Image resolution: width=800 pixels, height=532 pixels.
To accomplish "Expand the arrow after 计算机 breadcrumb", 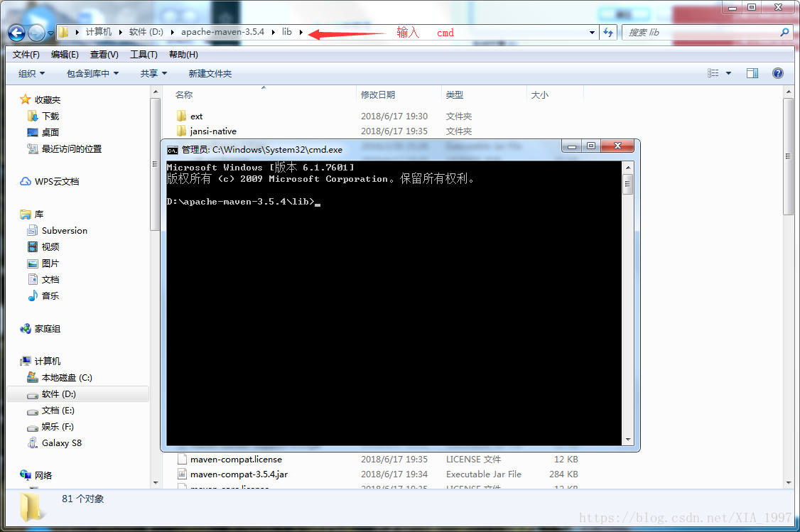I will (120, 32).
